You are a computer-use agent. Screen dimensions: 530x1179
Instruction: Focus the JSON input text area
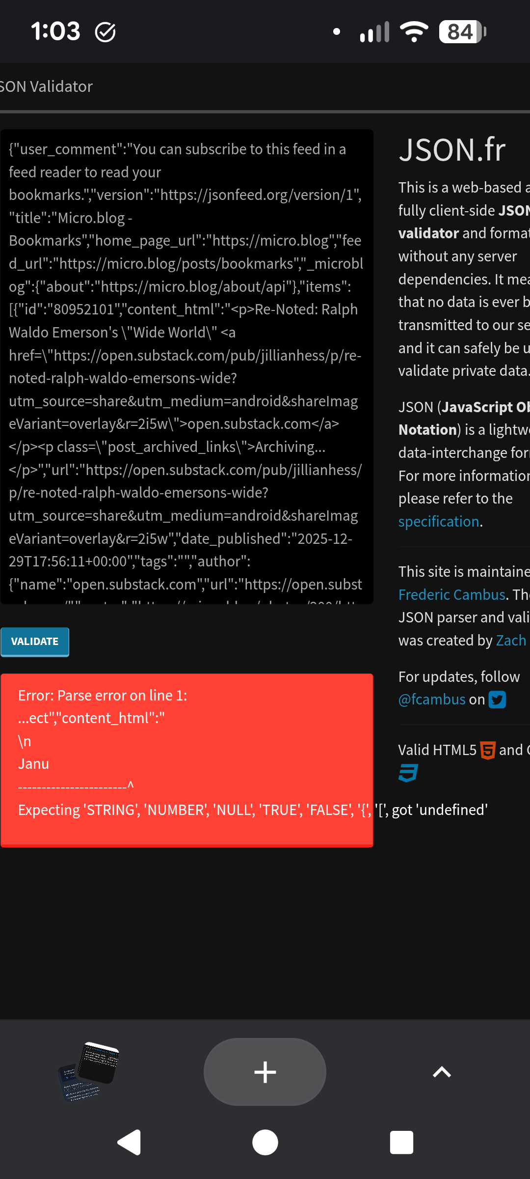186,366
